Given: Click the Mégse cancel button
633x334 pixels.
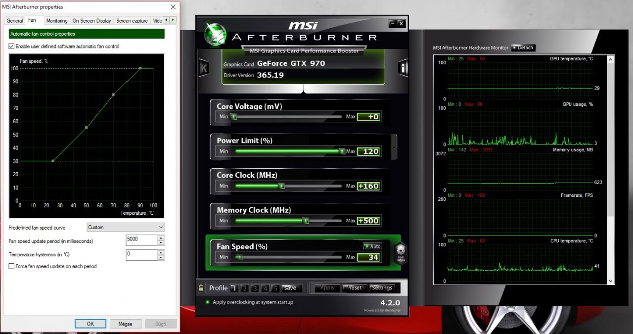Looking at the screenshot, I should 125,324.
